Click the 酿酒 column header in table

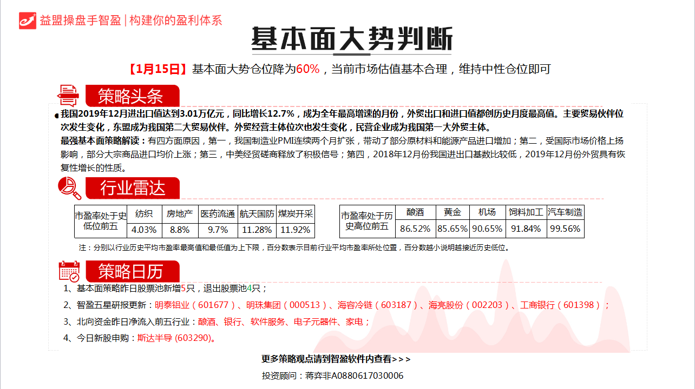coord(415,212)
